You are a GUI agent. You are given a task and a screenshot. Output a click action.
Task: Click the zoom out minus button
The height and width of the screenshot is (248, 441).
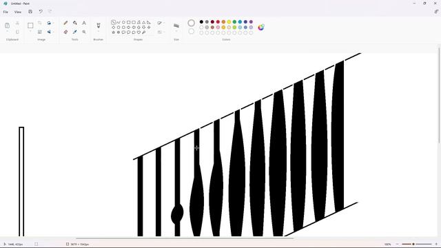(x=397, y=244)
